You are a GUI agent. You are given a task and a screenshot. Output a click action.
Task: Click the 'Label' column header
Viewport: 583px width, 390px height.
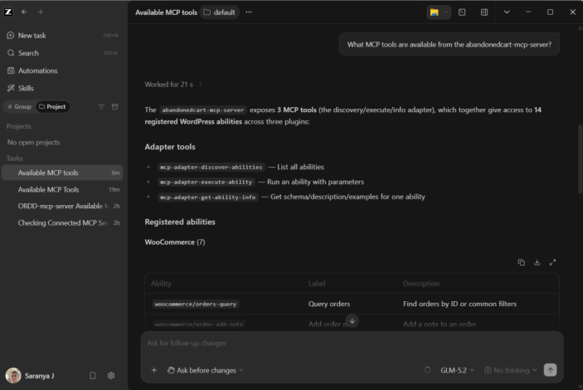tap(317, 284)
